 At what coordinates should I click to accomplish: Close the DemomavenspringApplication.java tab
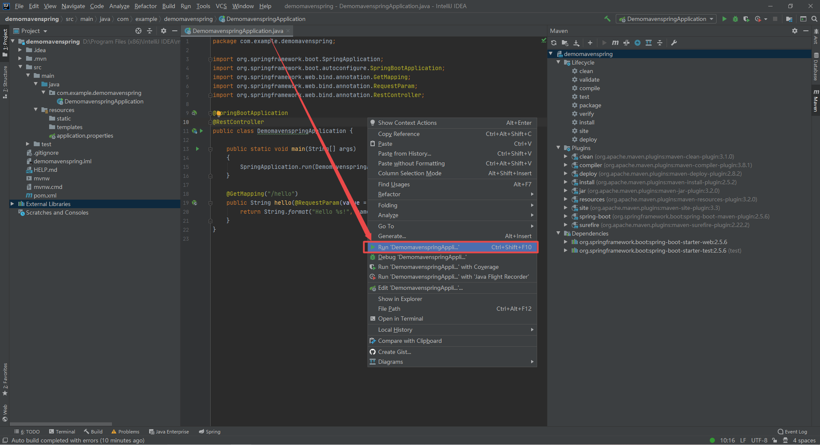pos(288,31)
